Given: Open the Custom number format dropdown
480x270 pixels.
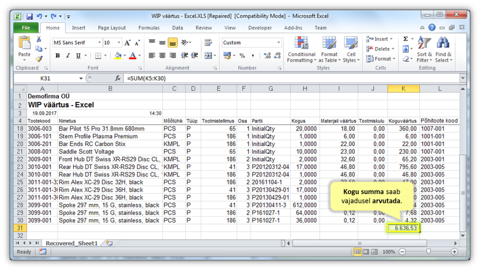Looking at the screenshot, I should pyautogui.click(x=279, y=43).
